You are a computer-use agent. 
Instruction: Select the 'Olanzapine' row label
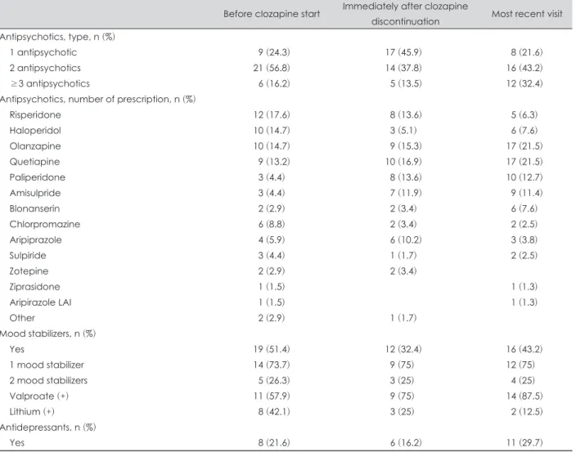tap(35, 146)
